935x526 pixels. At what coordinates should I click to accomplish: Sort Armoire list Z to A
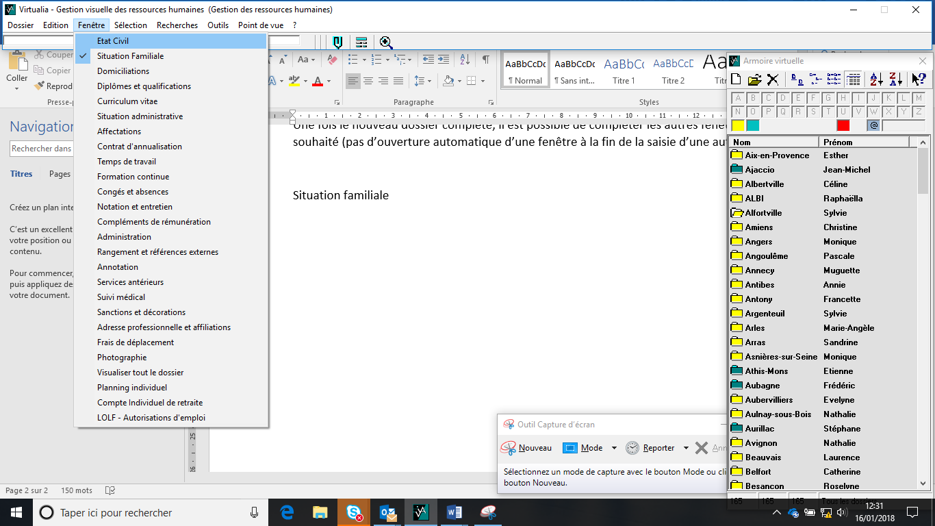tap(895, 79)
